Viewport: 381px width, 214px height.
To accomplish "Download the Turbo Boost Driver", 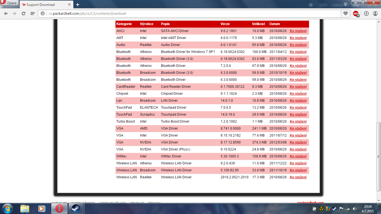I will pos(298,121).
